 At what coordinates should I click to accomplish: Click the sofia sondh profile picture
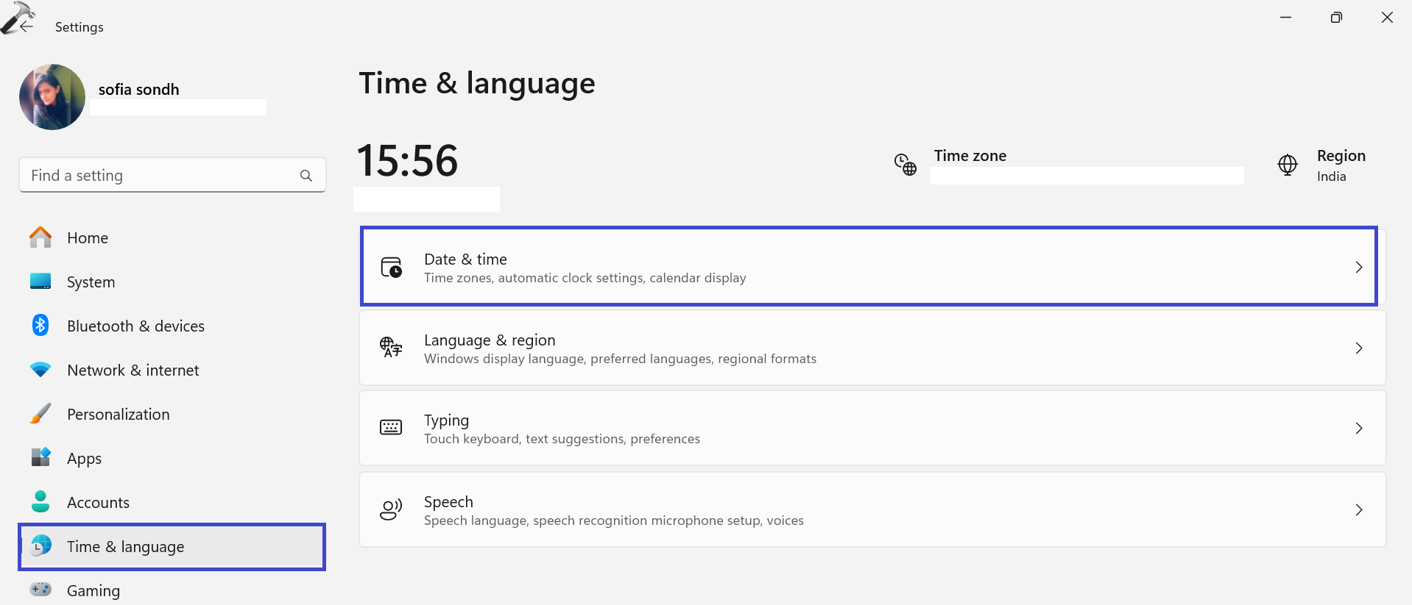tap(52, 97)
